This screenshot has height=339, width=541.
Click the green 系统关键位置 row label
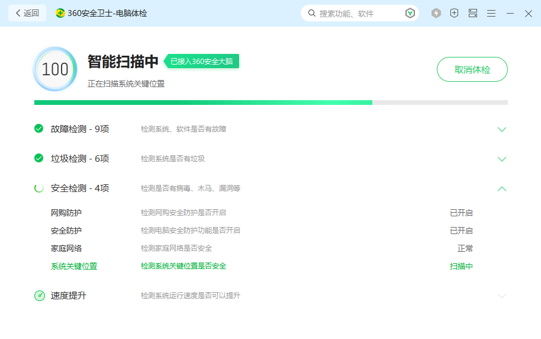coord(74,266)
